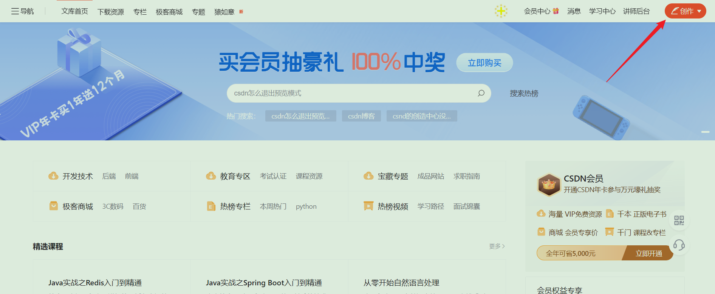
Task: Click the headset customer service icon
Action: [x=679, y=245]
